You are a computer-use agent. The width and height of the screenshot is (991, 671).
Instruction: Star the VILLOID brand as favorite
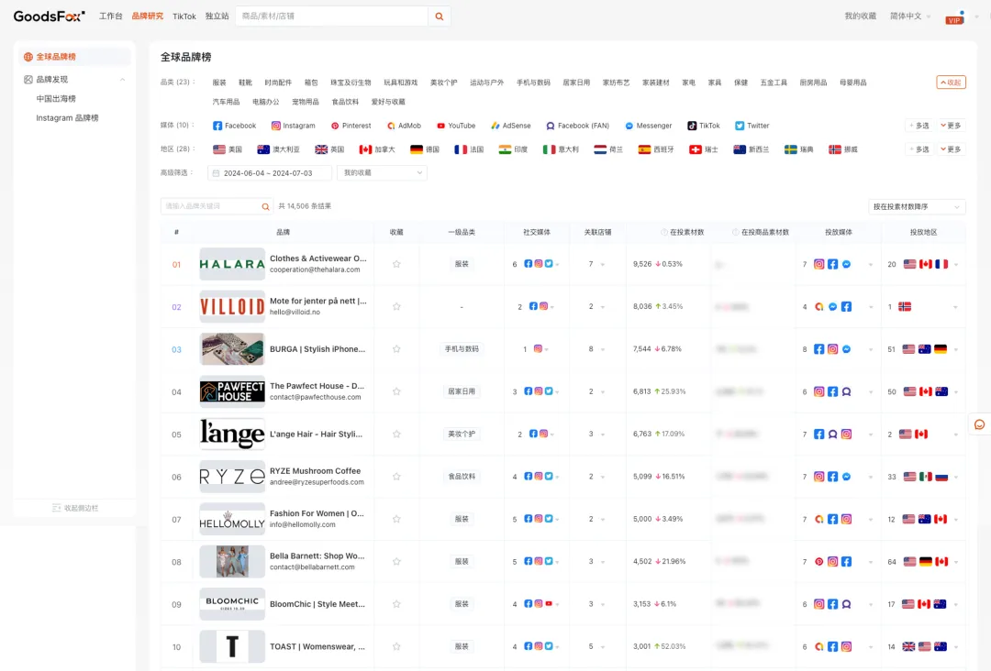tap(396, 306)
